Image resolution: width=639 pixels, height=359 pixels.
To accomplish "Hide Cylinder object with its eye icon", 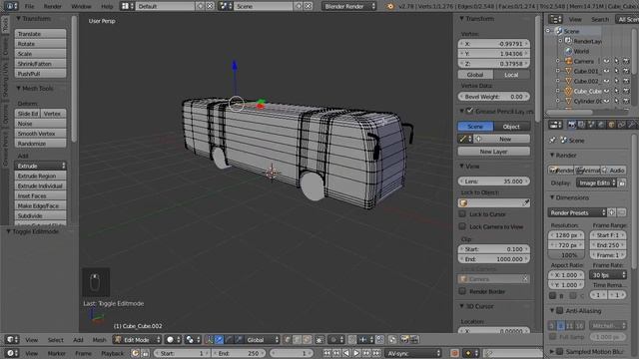I will tap(607, 101).
